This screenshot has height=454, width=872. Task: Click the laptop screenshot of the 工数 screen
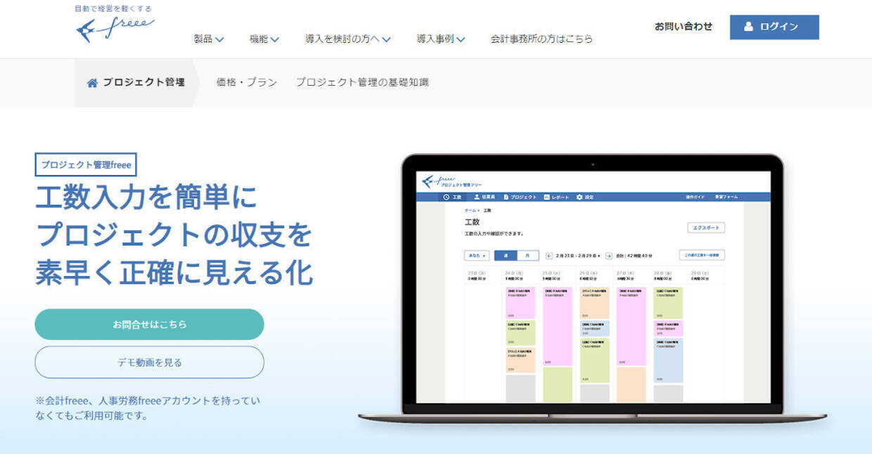[593, 287]
